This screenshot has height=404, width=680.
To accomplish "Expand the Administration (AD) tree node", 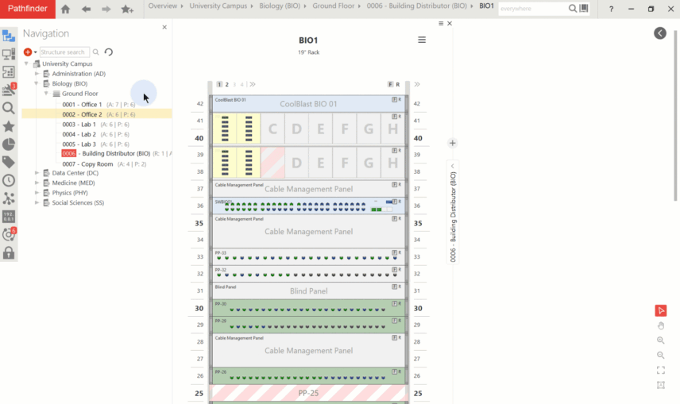I will (x=37, y=74).
